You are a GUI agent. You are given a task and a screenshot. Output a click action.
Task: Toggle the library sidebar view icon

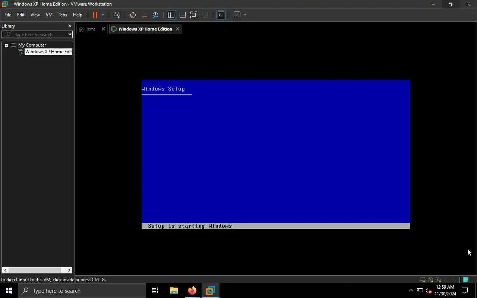tap(171, 15)
